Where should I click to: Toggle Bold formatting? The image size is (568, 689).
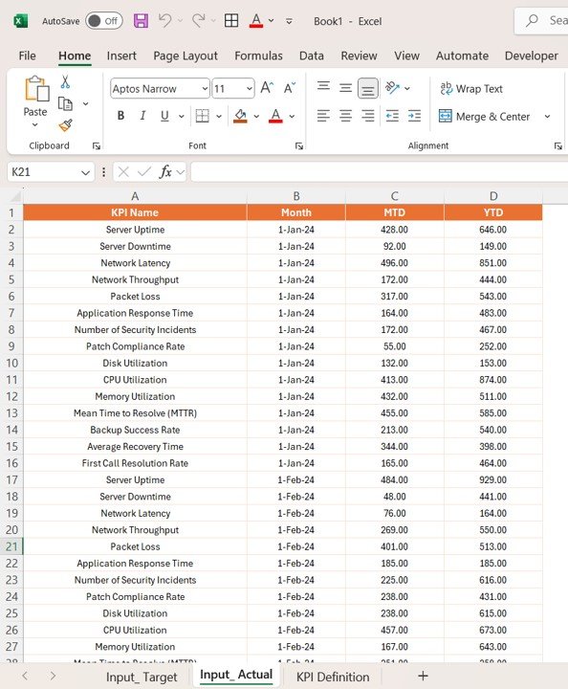(x=120, y=116)
